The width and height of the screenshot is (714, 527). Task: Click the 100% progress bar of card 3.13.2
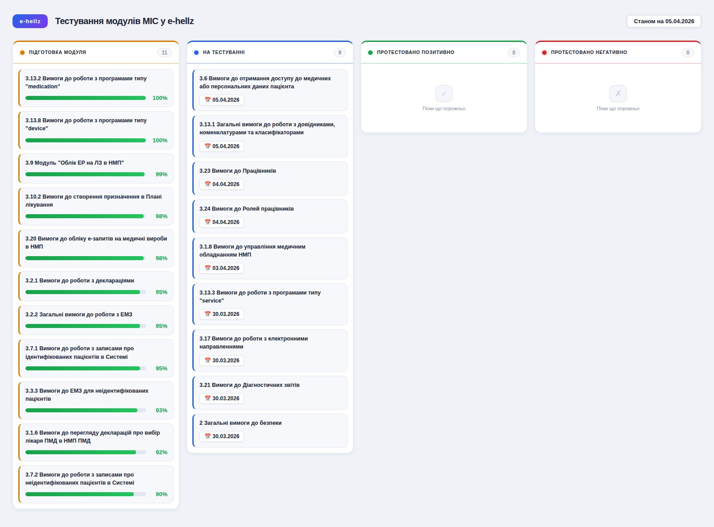point(85,98)
